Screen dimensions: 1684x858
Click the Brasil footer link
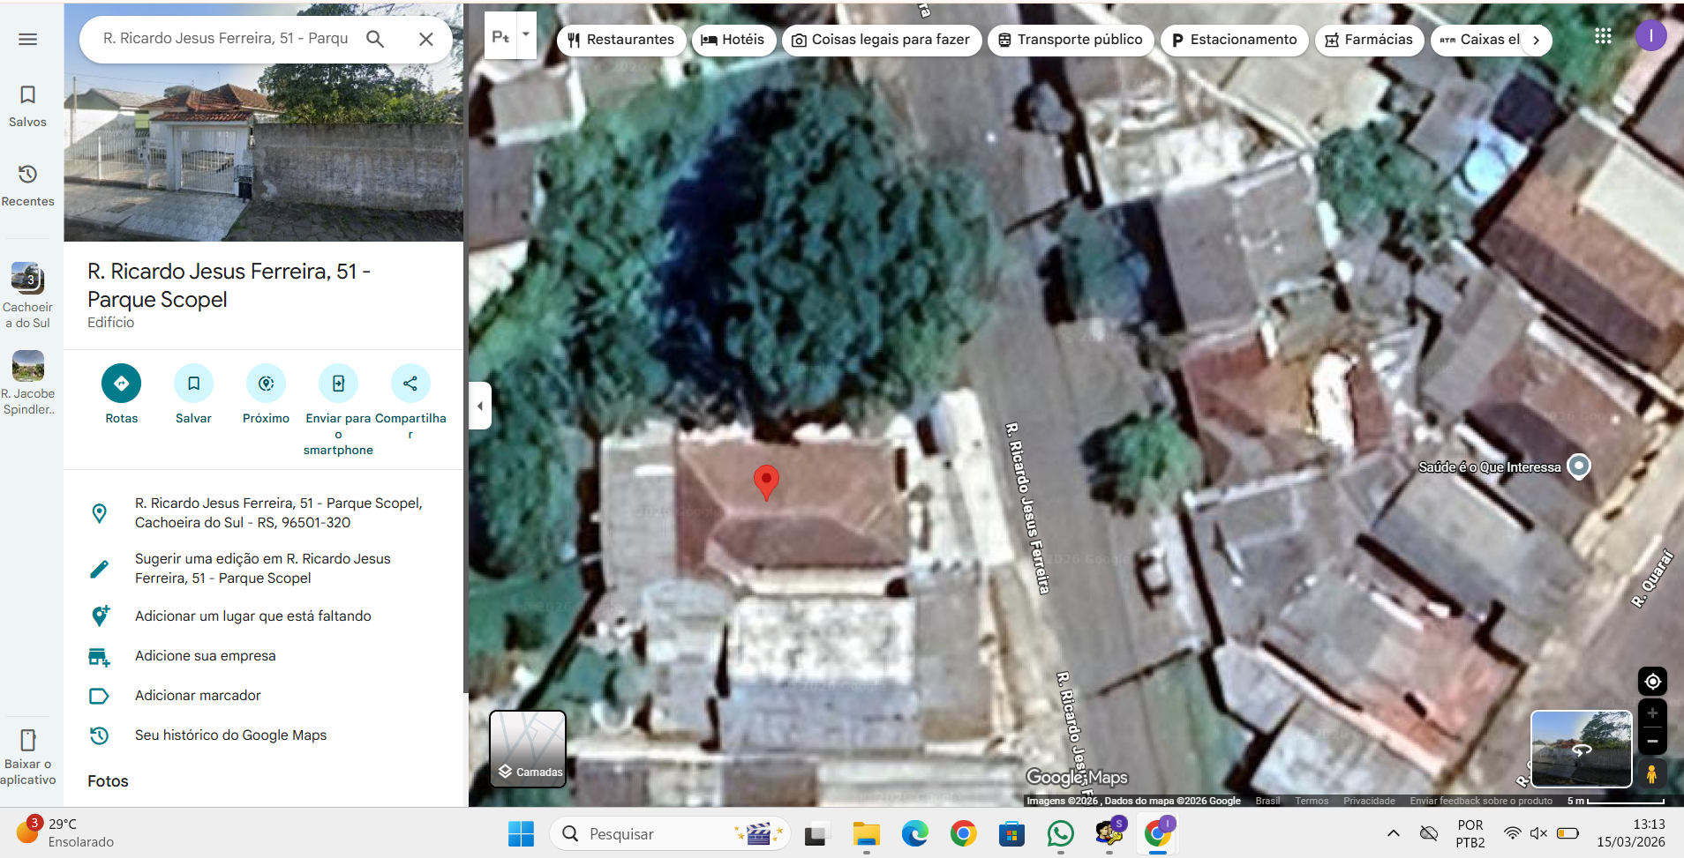pyautogui.click(x=1267, y=801)
